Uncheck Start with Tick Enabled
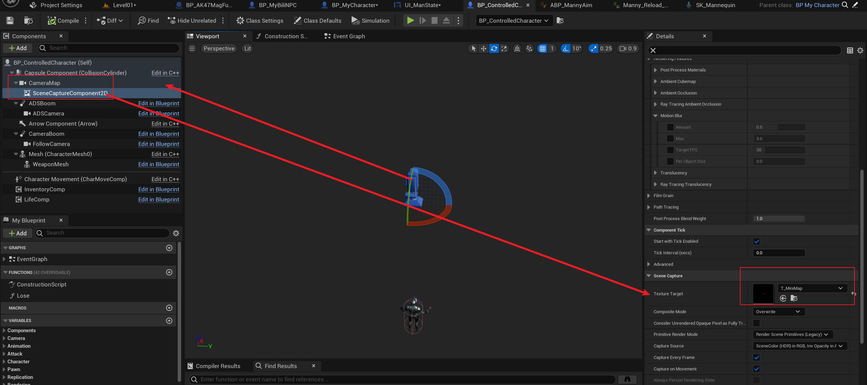The image size is (867, 385). coord(756,241)
